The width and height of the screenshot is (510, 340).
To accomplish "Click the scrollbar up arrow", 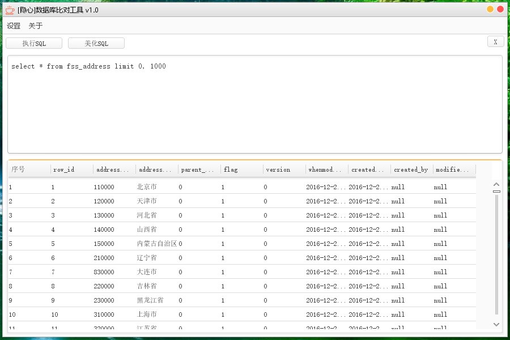I will point(496,184).
